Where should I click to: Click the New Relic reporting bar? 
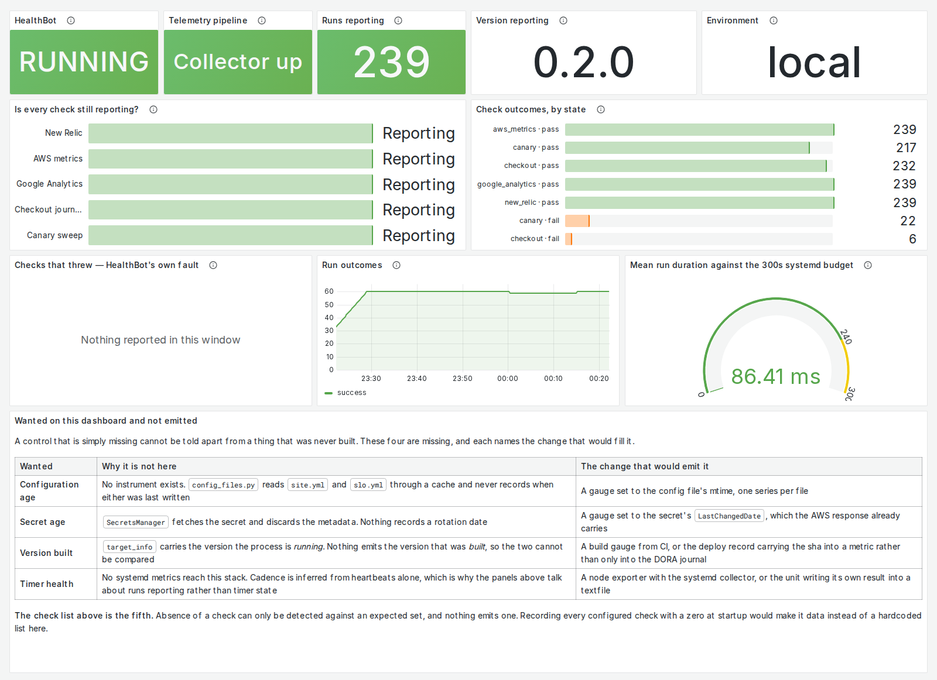point(231,133)
